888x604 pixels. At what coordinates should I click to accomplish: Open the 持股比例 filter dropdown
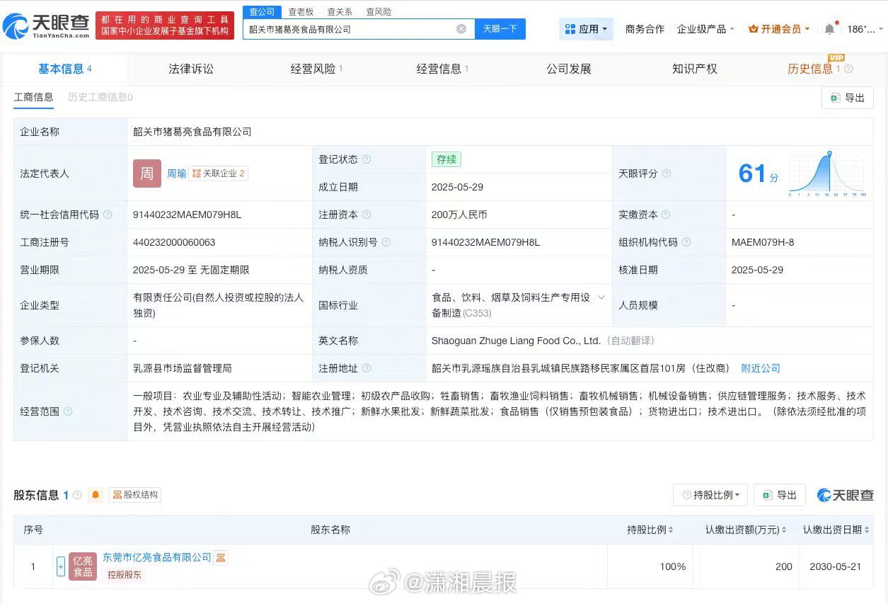tap(710, 495)
